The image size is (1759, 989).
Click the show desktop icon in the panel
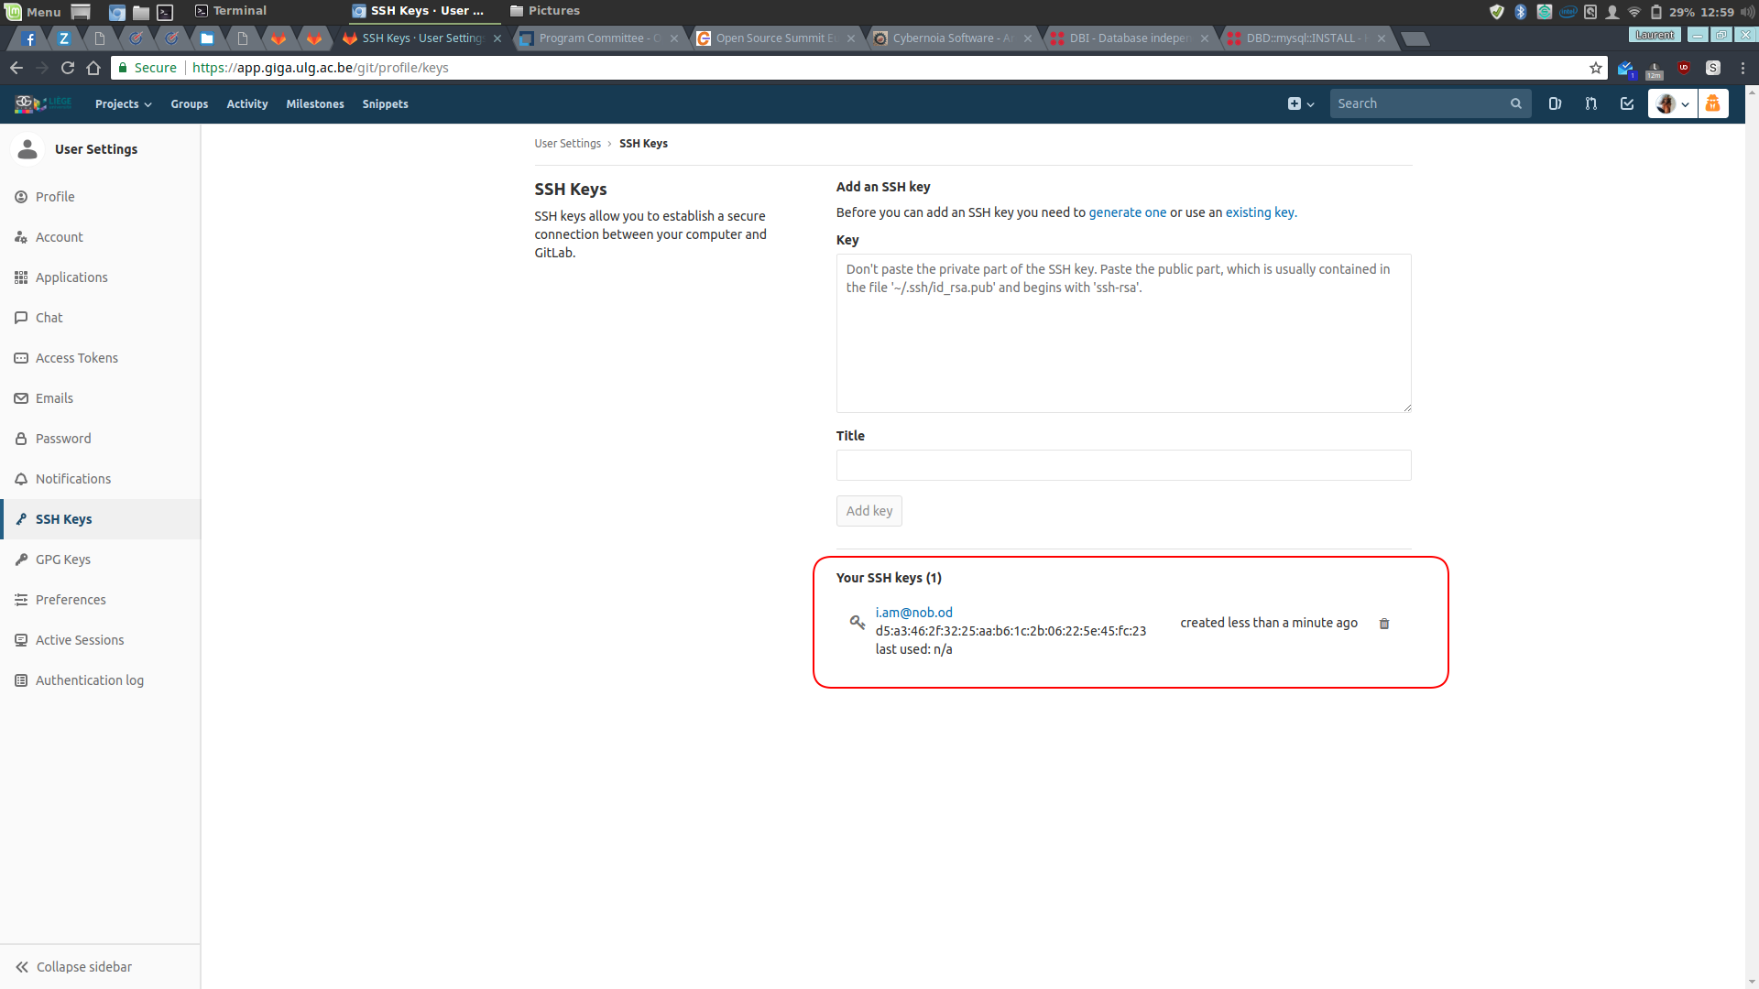pos(81,12)
